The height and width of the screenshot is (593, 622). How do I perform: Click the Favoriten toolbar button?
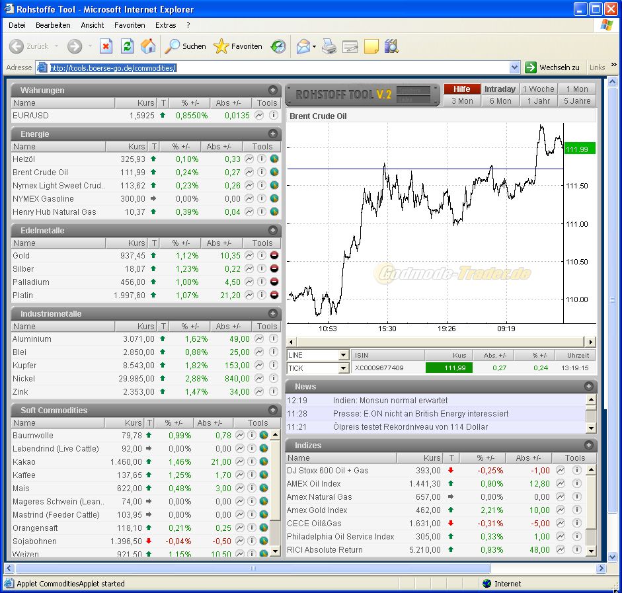click(237, 46)
